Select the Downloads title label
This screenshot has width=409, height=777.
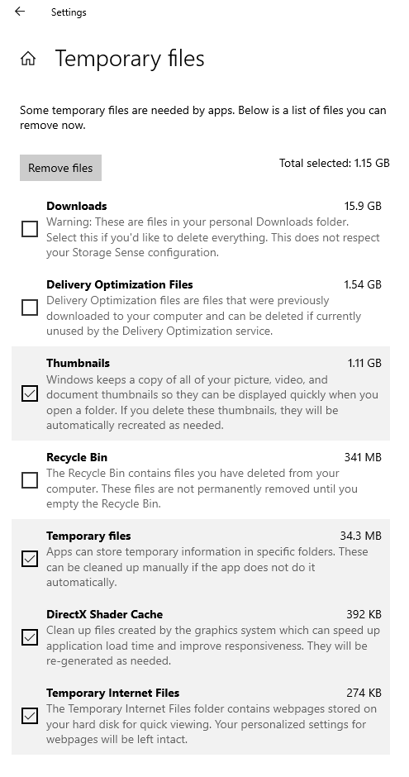click(77, 206)
